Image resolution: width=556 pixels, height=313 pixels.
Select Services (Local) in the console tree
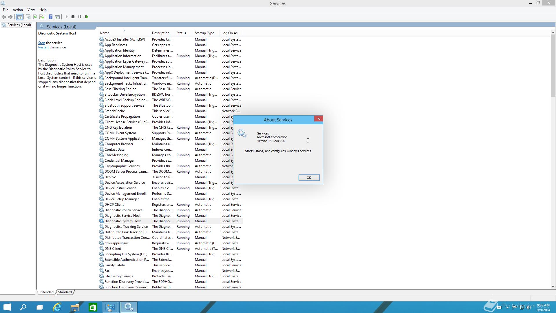coord(19,25)
